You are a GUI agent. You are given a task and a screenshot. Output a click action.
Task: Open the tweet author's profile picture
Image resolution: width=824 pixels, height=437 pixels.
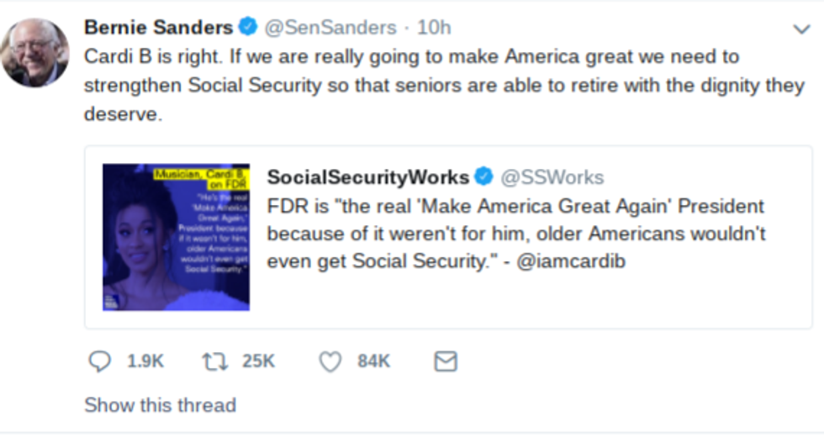tap(34, 52)
